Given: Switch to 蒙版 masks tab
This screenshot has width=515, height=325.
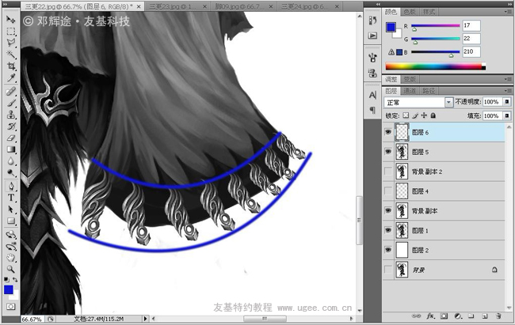Looking at the screenshot, I should [x=410, y=79].
